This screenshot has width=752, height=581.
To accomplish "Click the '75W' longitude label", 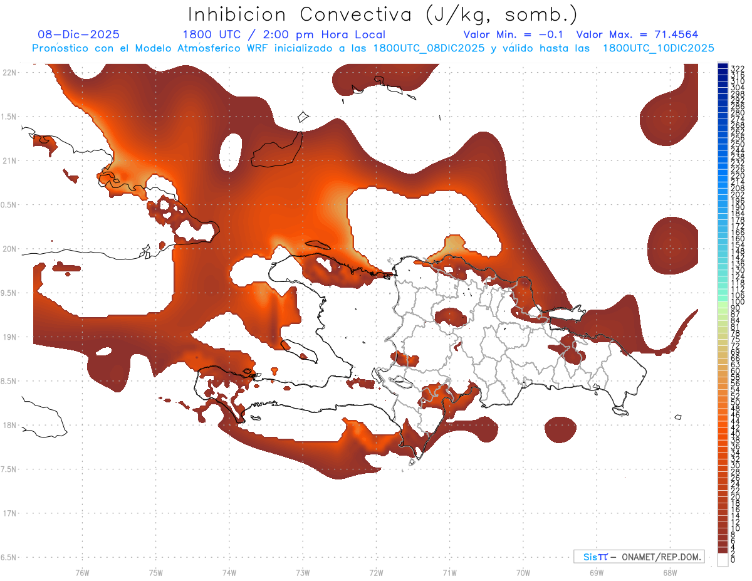I will (156, 572).
